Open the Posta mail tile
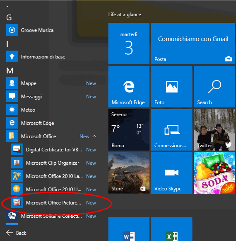Image resolution: width=236 pixels, height=241 pixels. pyautogui.click(x=193, y=44)
